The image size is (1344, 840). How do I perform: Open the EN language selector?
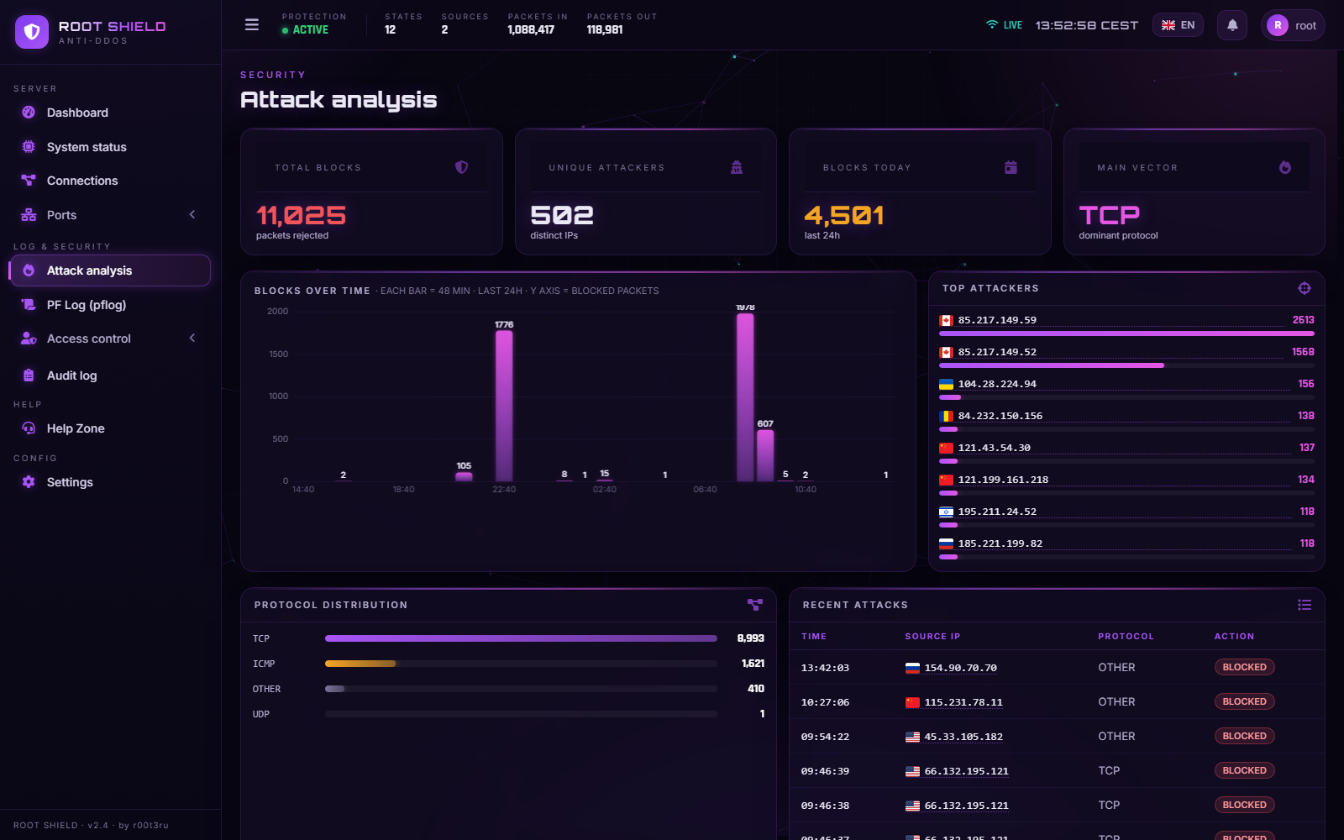[x=1178, y=25]
